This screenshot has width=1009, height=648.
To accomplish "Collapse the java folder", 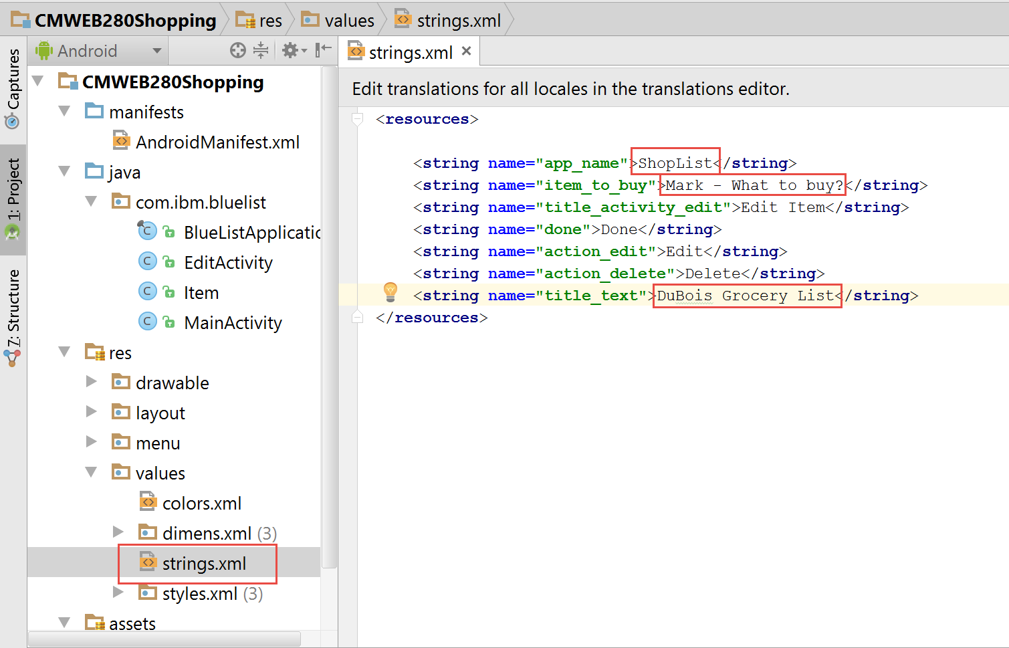I will 64,171.
